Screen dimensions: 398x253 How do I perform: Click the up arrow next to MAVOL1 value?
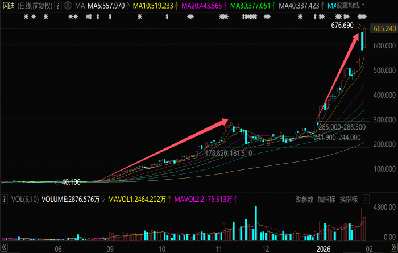170,200
